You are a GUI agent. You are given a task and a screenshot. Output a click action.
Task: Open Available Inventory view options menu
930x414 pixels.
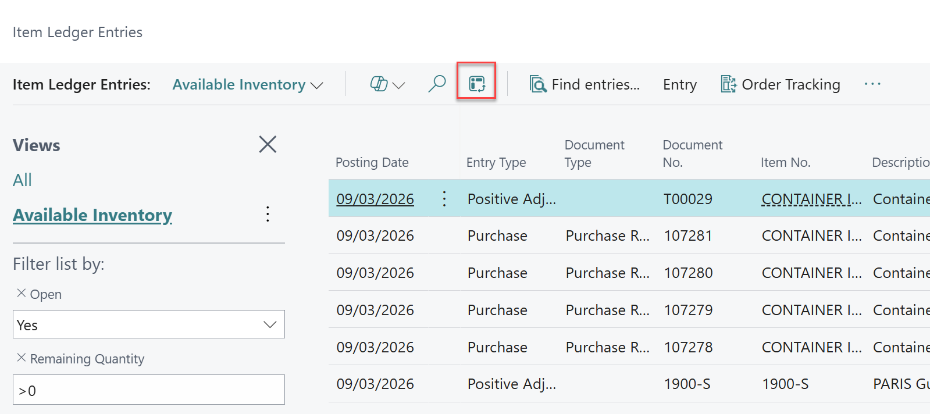click(x=268, y=214)
